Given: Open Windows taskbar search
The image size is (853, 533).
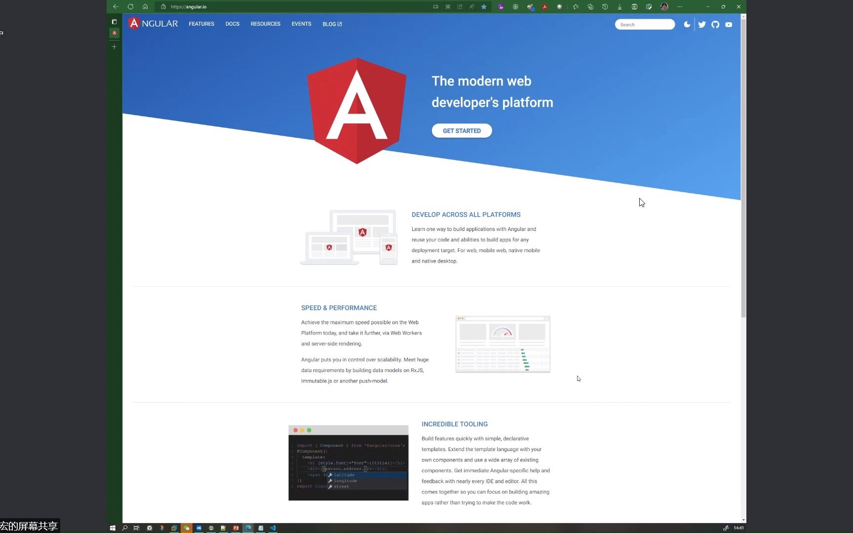Looking at the screenshot, I should 124,528.
